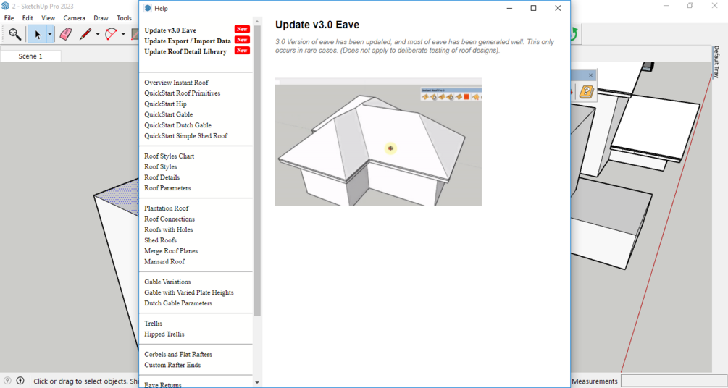This screenshot has width=728, height=388.
Task: Open the Gable Variations topic
Action: tap(167, 282)
